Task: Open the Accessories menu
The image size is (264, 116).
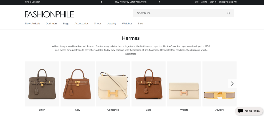Action: coord(81,23)
